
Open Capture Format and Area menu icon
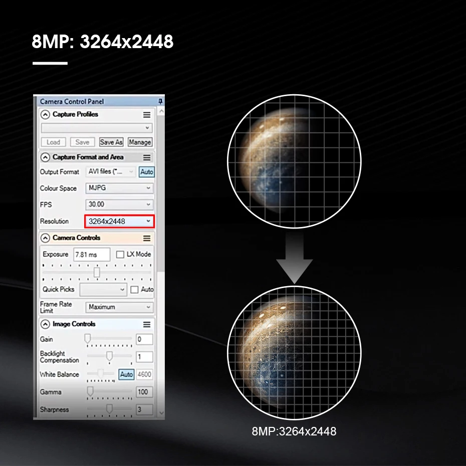click(147, 157)
